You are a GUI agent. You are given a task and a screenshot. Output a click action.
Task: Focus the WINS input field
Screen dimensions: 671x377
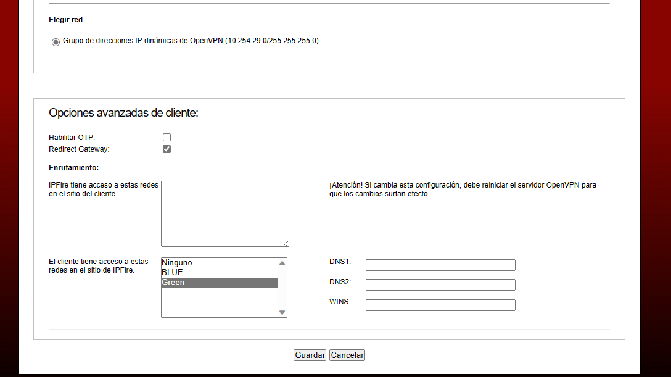440,305
